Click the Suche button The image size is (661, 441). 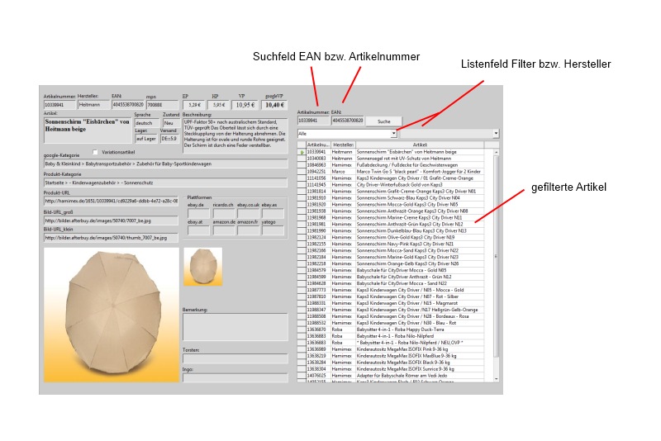pos(383,121)
